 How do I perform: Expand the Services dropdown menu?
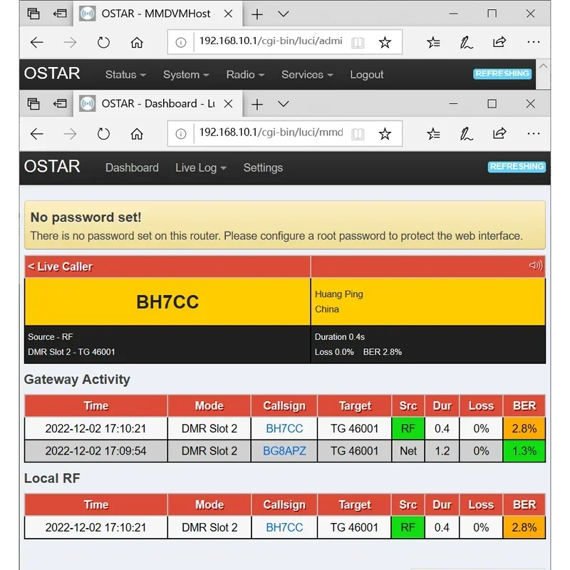[x=307, y=75]
